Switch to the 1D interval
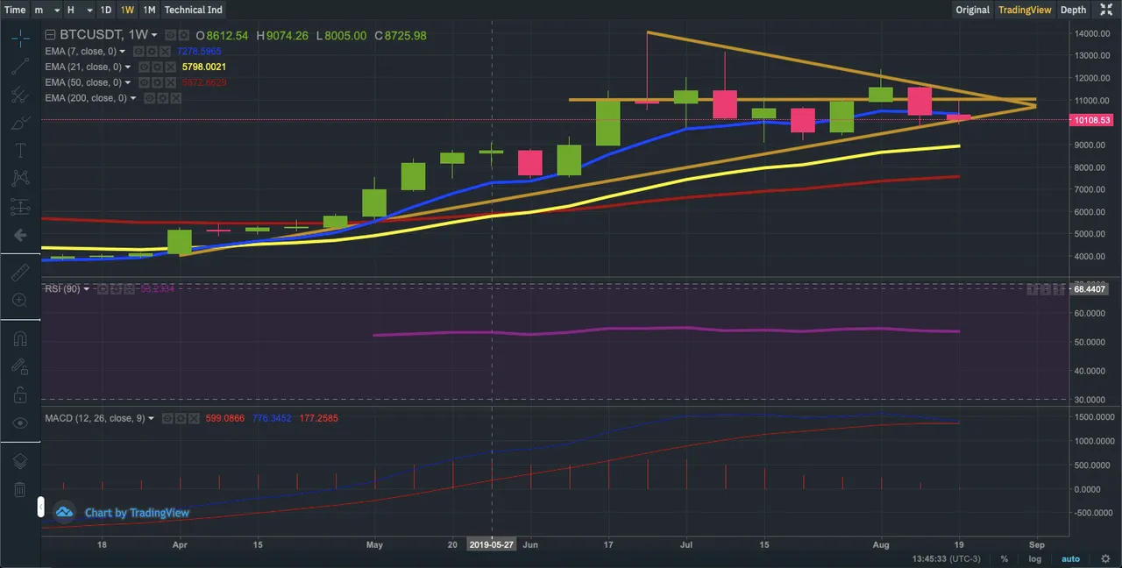 pyautogui.click(x=106, y=10)
